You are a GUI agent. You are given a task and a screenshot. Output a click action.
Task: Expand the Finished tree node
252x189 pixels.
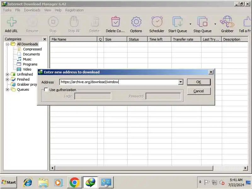[x=7, y=79]
